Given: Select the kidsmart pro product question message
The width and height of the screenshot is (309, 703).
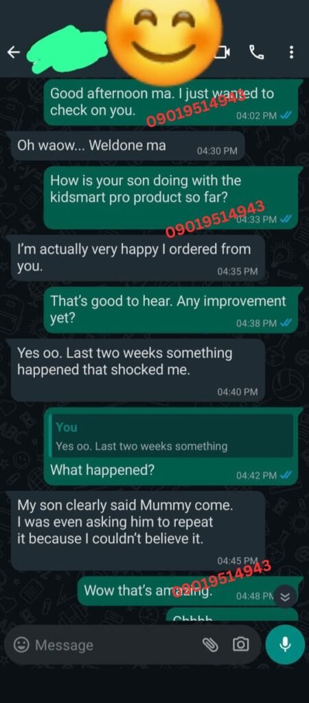Looking at the screenshot, I should pyautogui.click(x=170, y=198).
